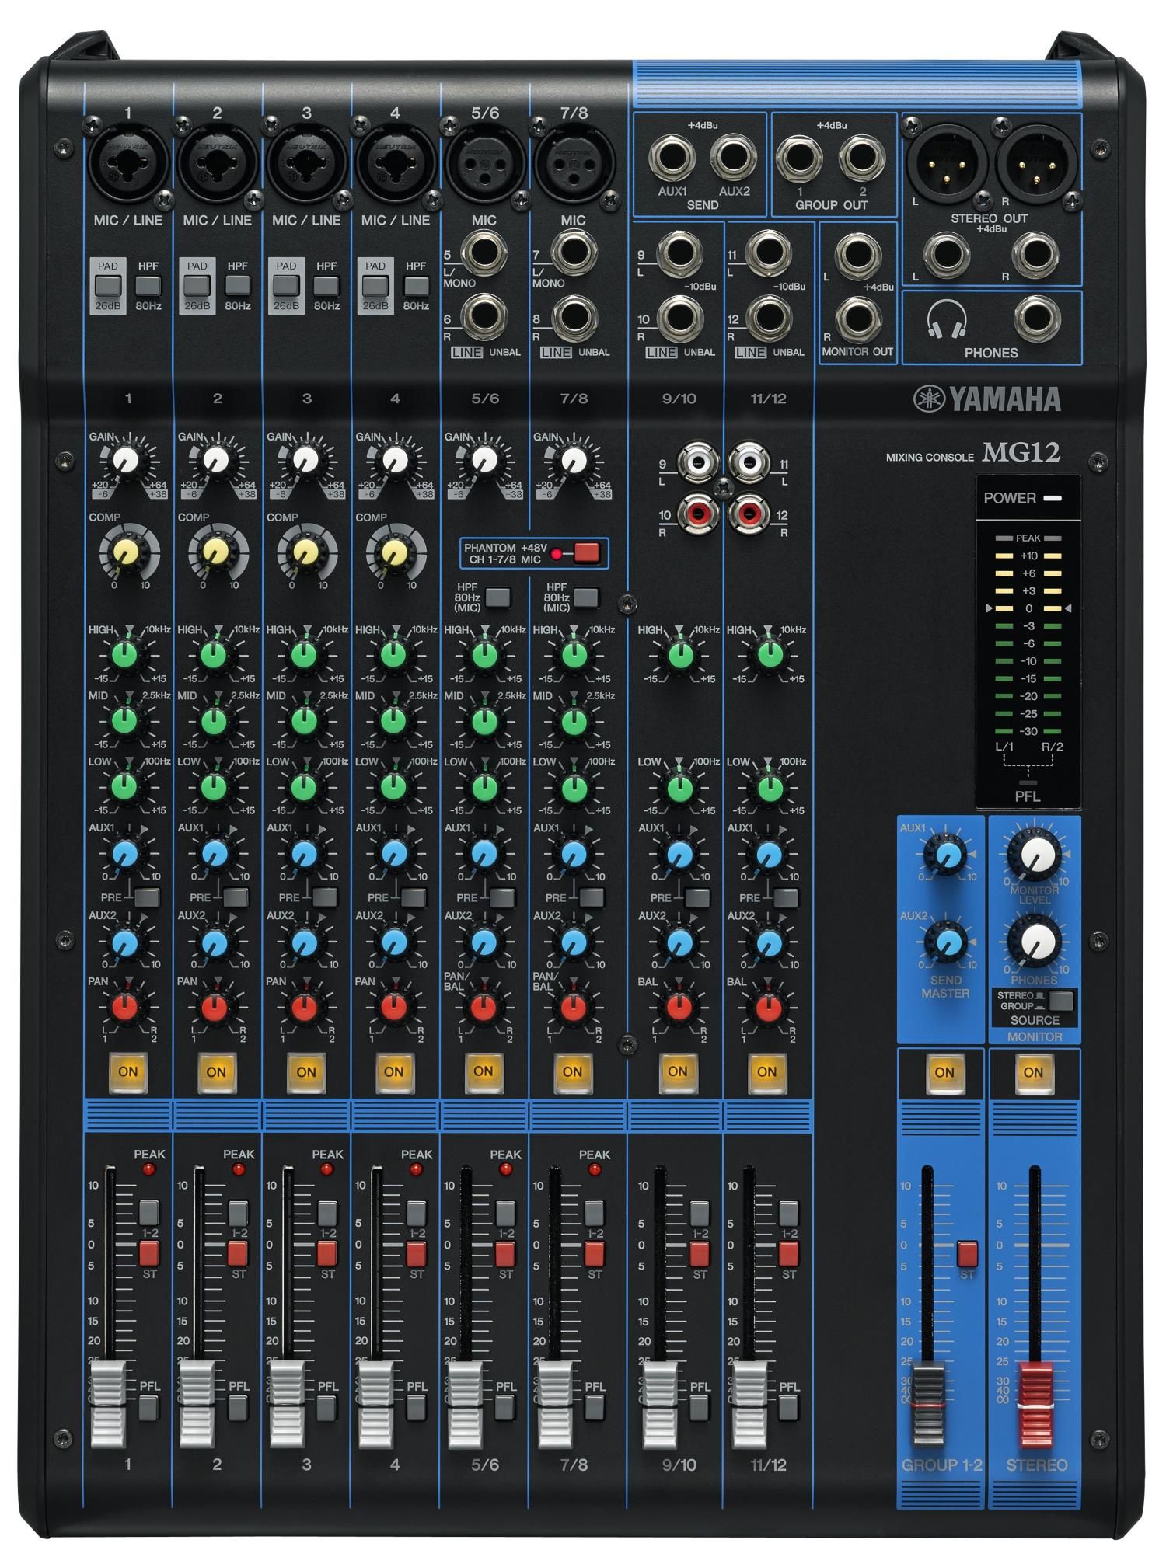Click the AUX2 SEND MASTER knob

coord(946,943)
